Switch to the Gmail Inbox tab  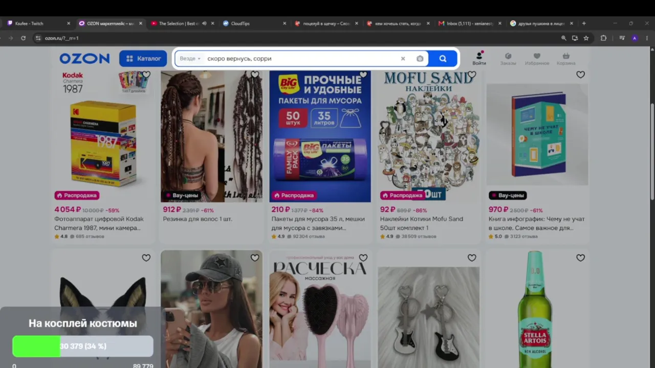(470, 24)
